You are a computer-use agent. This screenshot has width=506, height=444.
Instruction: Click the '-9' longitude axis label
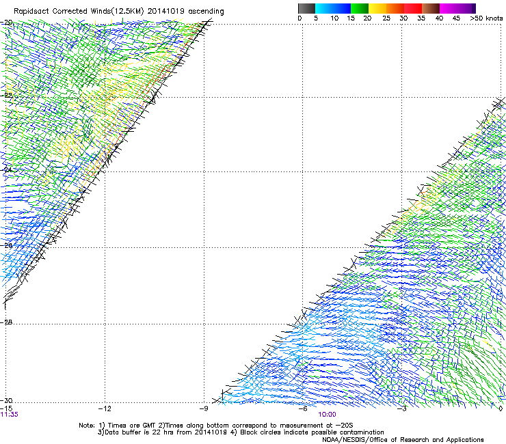[204, 408]
